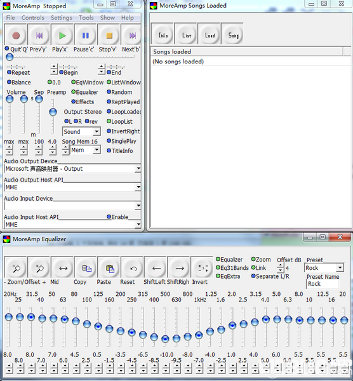Click the song position slider handle

point(10,57)
